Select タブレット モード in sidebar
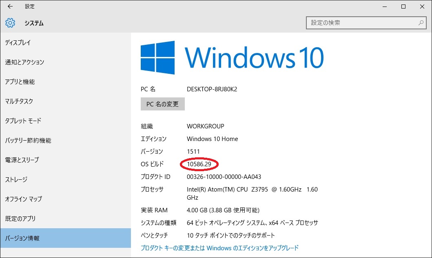The image size is (432, 258). pos(23,121)
